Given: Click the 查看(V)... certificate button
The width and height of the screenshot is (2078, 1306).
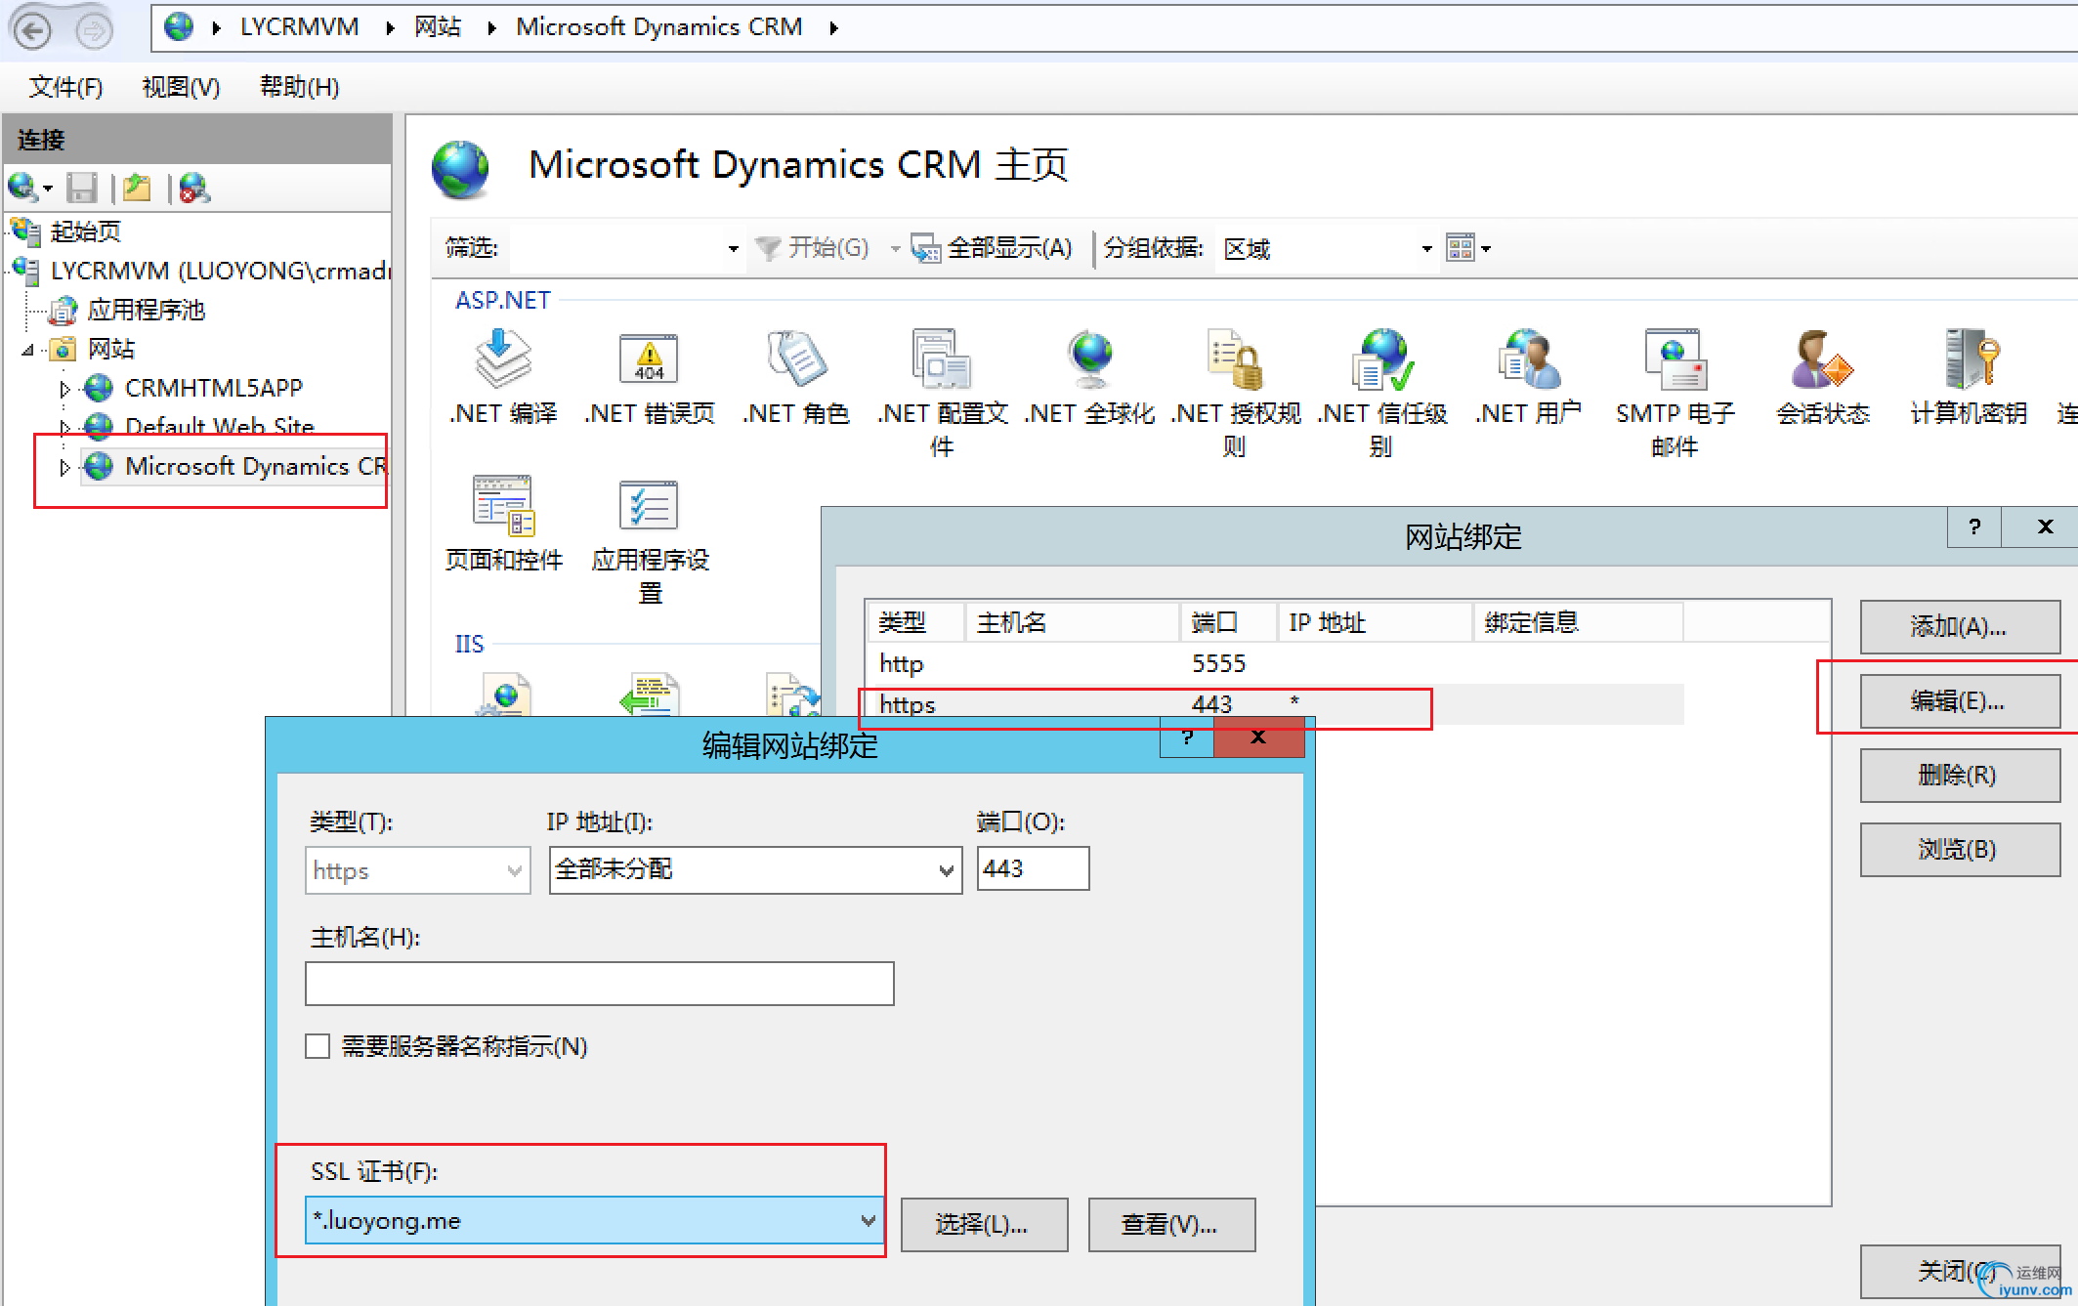Looking at the screenshot, I should point(1170,1225).
